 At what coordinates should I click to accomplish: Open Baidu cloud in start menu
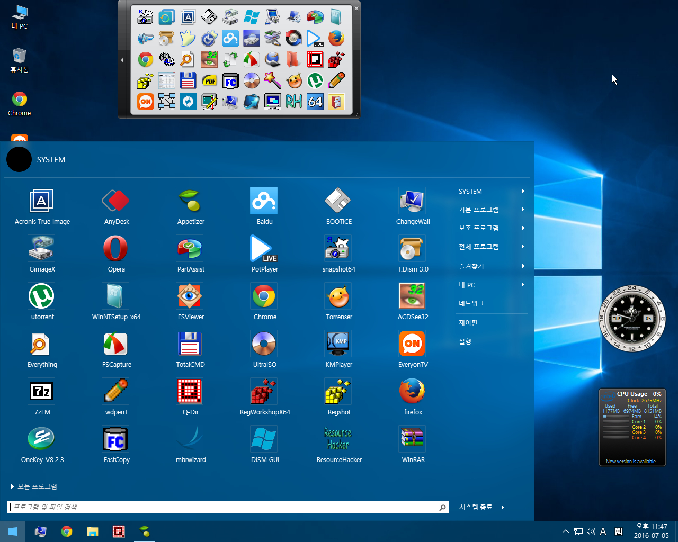click(x=265, y=206)
